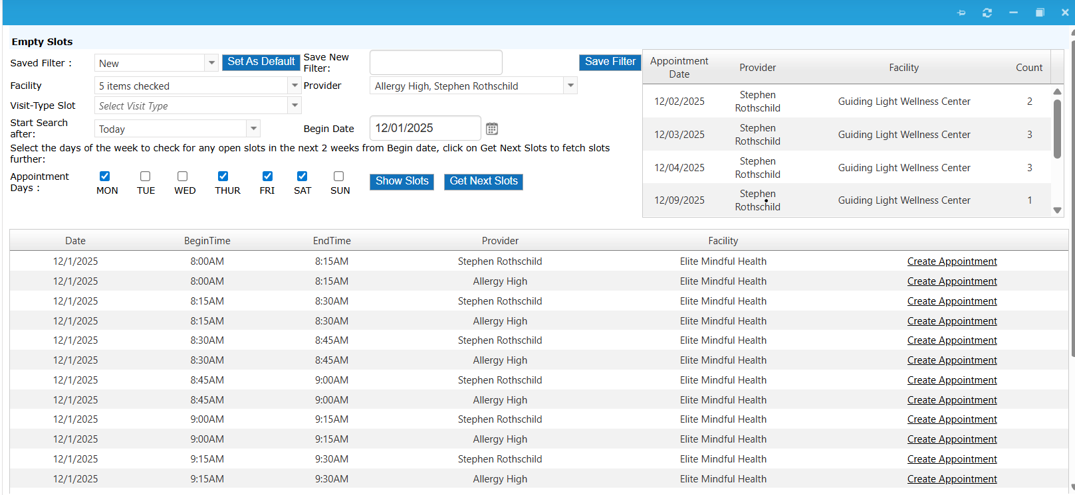Open the Begin Date calendar picker
This screenshot has width=1075, height=495.
click(491, 129)
